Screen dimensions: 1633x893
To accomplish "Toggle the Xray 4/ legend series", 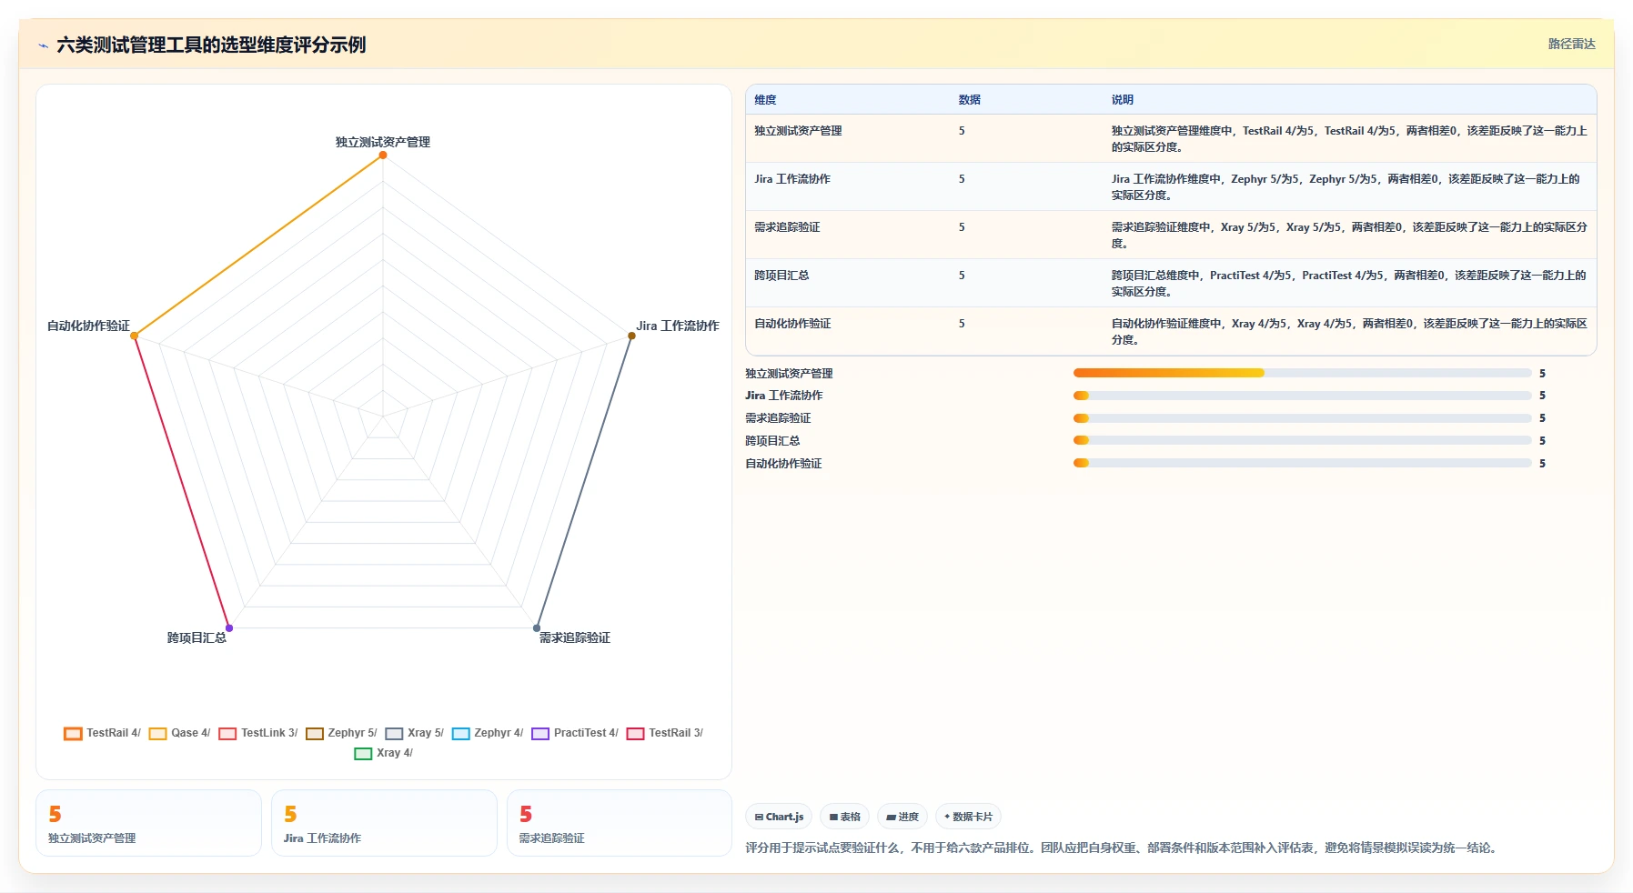I will click(x=383, y=753).
